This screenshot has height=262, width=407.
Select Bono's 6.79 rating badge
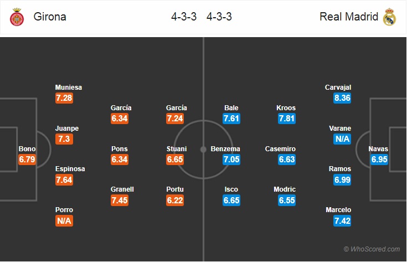27,160
